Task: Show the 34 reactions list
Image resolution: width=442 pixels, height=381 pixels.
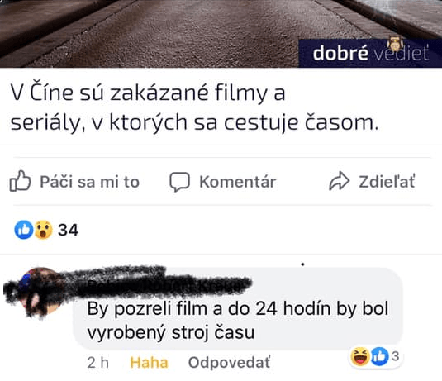Action: pos(68,230)
